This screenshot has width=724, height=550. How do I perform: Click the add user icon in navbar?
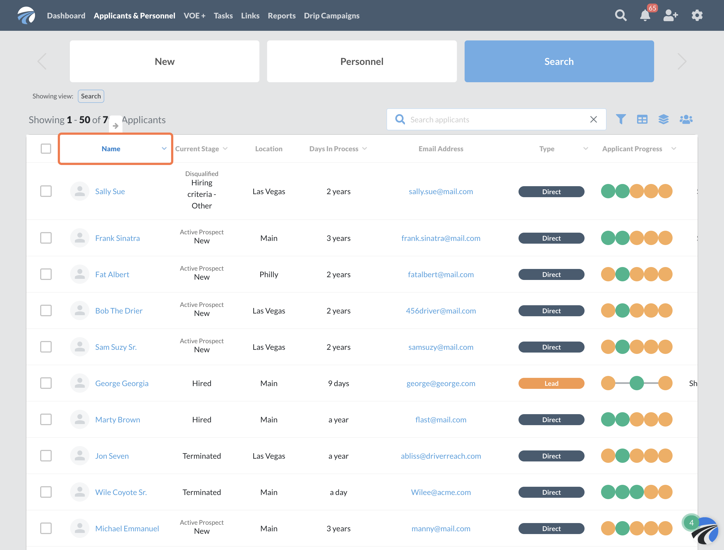pyautogui.click(x=670, y=15)
